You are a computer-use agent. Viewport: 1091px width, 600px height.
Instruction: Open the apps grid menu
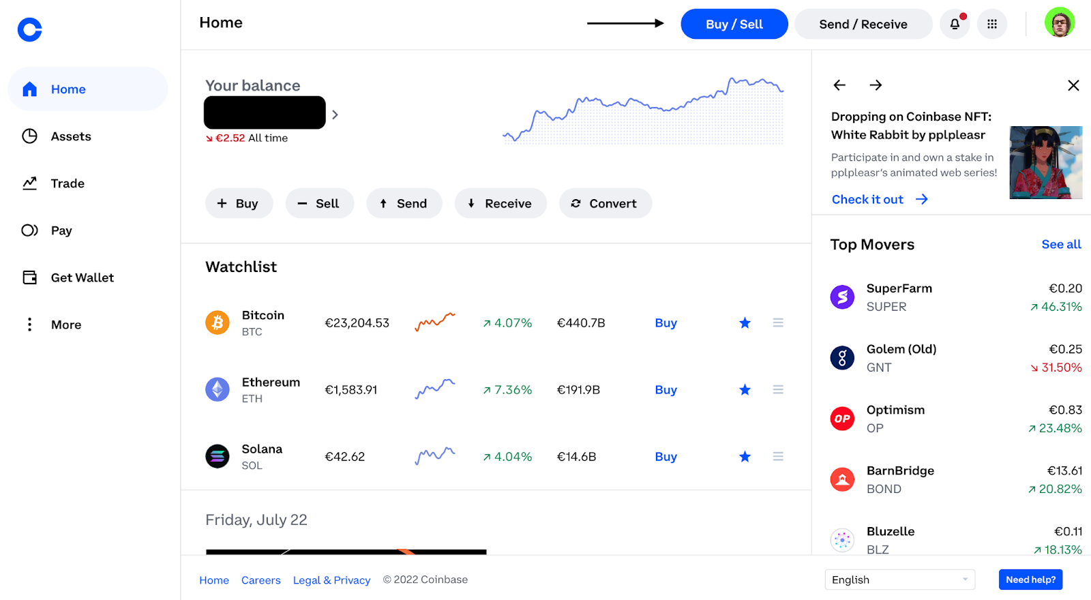pos(992,24)
